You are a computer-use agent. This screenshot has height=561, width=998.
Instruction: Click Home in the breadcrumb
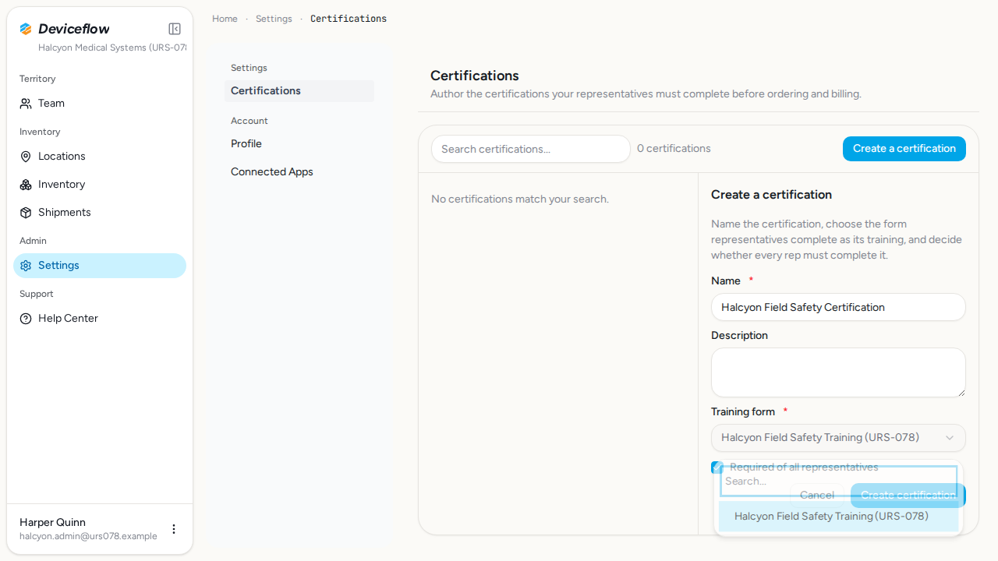225,19
